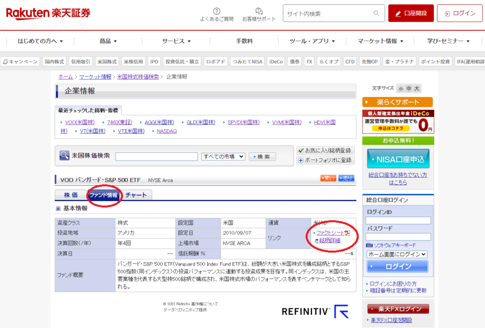Viewport: 485px width, 328px height.
Task: Click the US stock search magnifier icon
Action: point(64,155)
